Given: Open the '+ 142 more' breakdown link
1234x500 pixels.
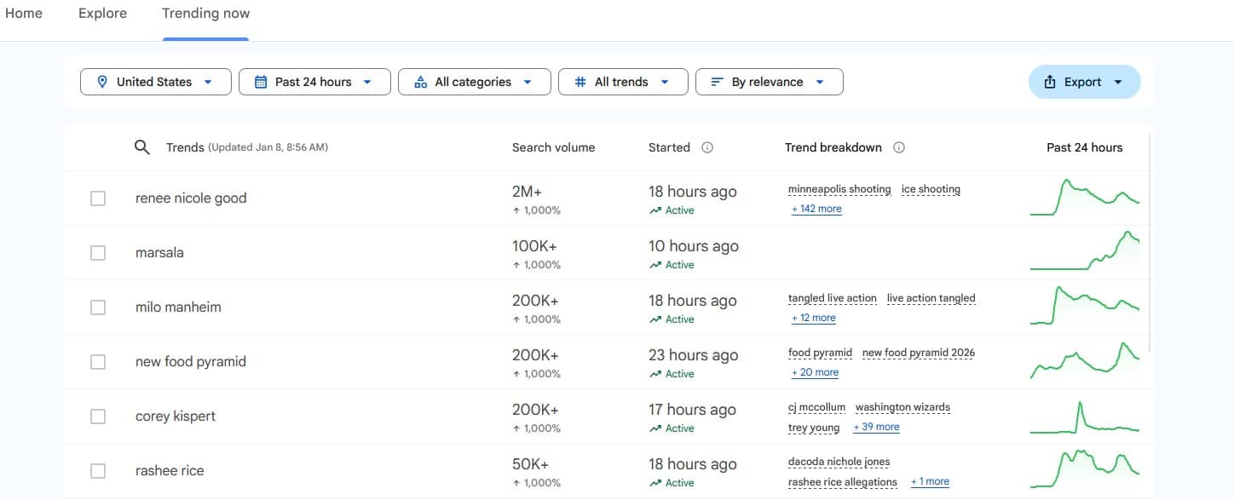Looking at the screenshot, I should (816, 209).
